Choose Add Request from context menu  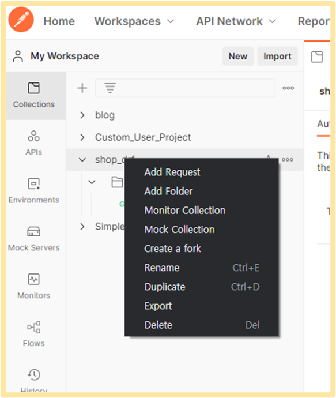pyautogui.click(x=202, y=172)
